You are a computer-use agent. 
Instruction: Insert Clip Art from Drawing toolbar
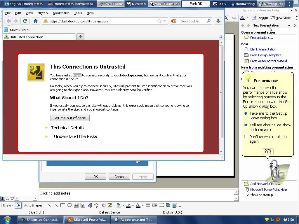click(x=103, y=205)
